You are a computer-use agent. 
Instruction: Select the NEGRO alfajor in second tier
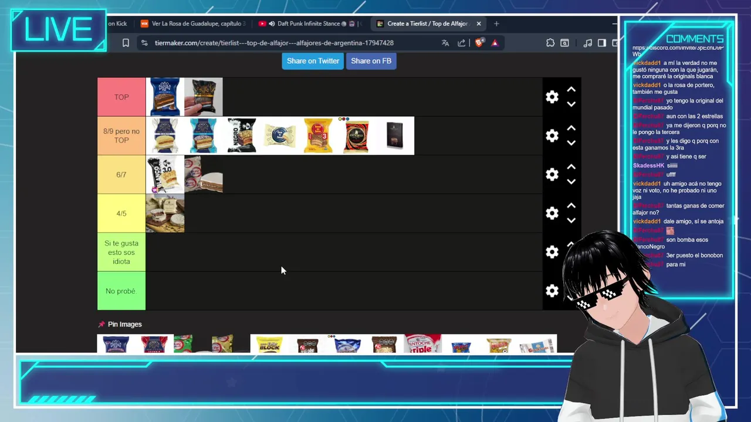(x=242, y=136)
